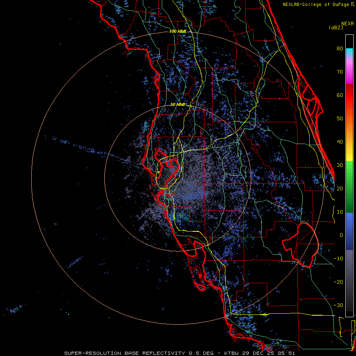Viewport: 356px width, 356px height.
Task: Click the 10 dBZ scale value
Action: coord(340,212)
